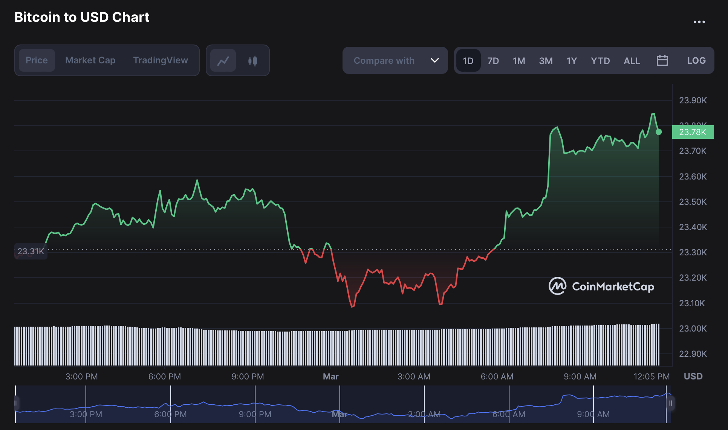Switch to the Market Cap tab
Image resolution: width=728 pixels, height=430 pixels.
90,60
